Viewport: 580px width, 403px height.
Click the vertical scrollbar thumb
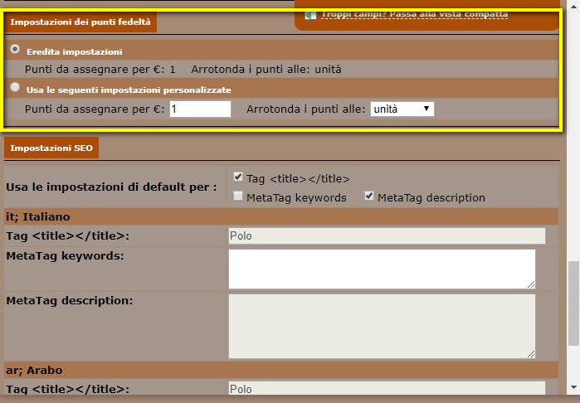(573, 303)
